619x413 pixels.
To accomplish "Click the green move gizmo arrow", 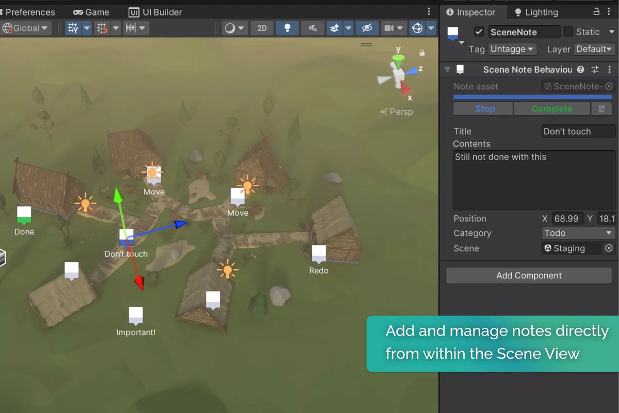I will (118, 195).
